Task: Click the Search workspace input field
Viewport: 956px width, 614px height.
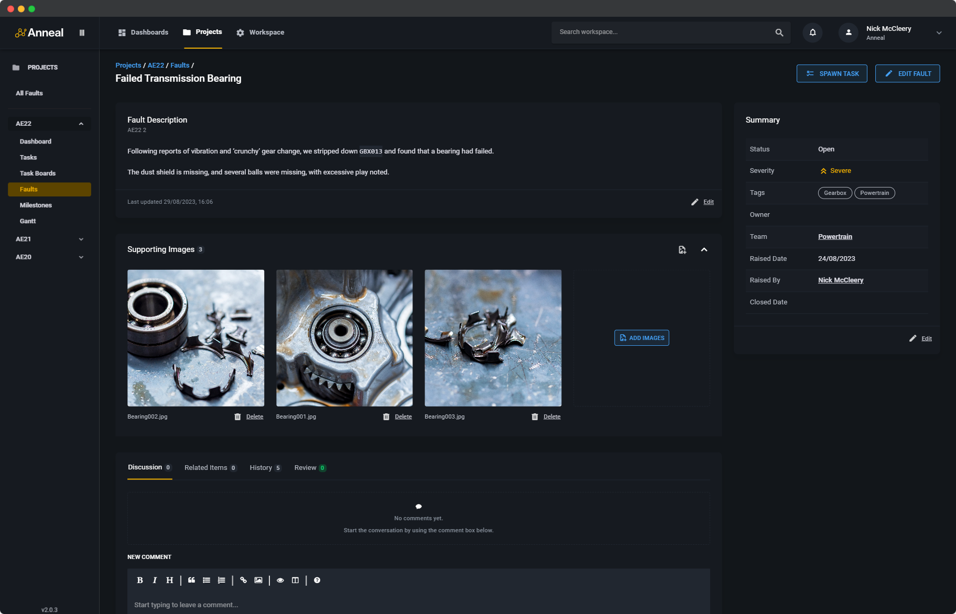Action: (x=663, y=32)
